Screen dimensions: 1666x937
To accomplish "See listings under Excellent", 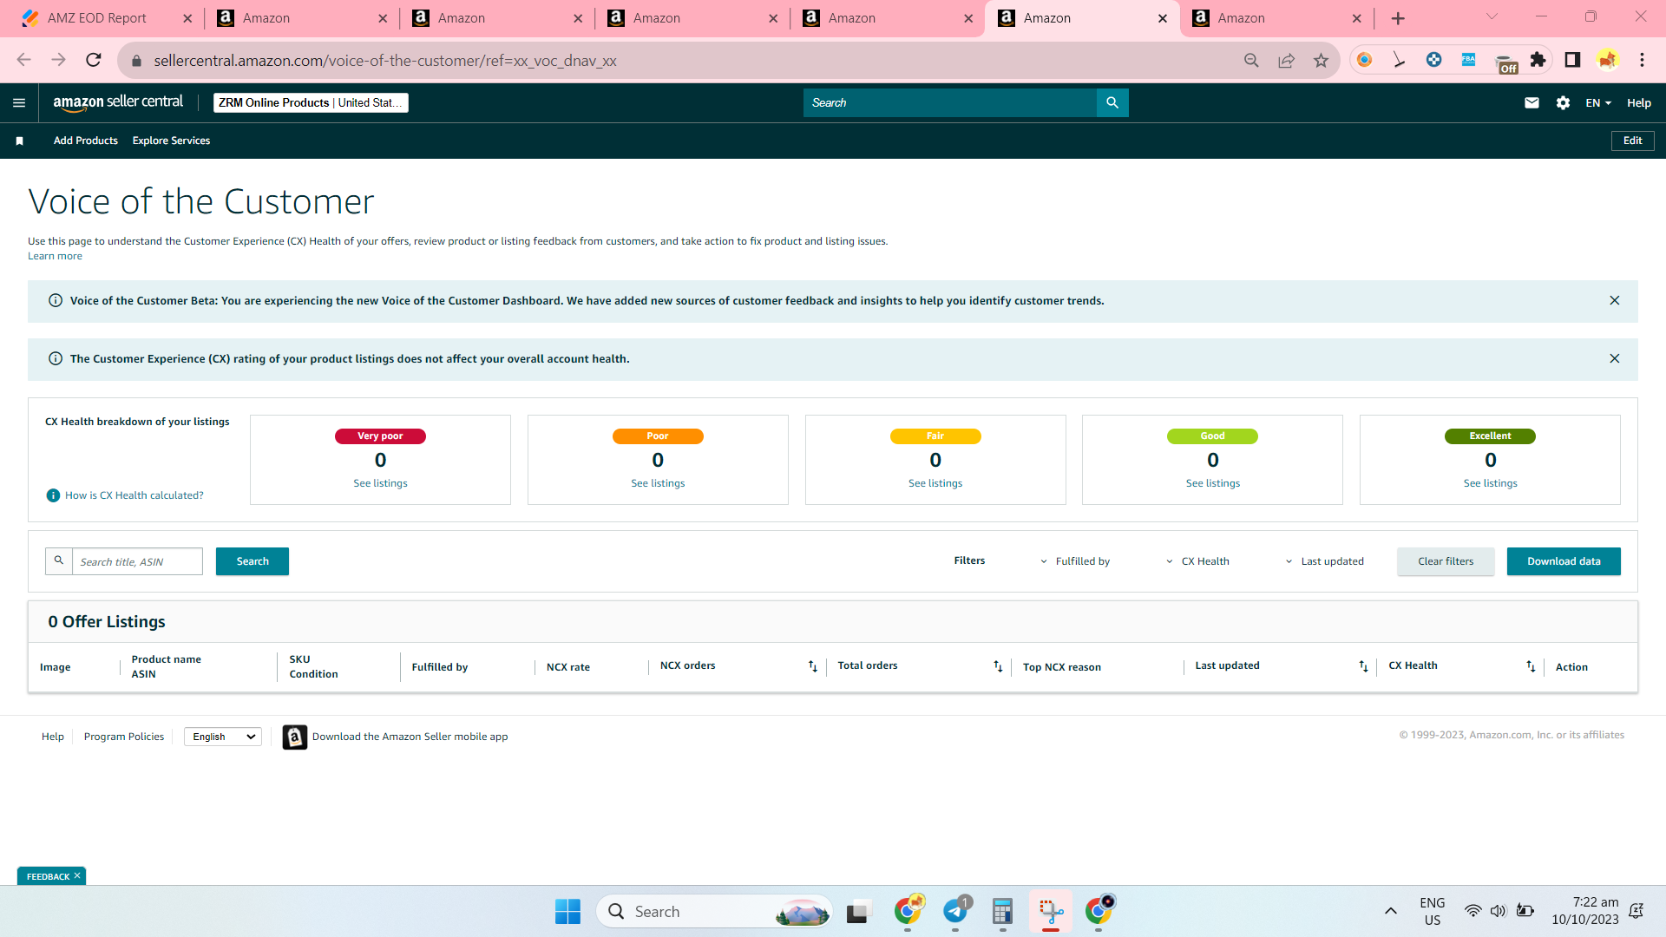I will click(x=1491, y=483).
